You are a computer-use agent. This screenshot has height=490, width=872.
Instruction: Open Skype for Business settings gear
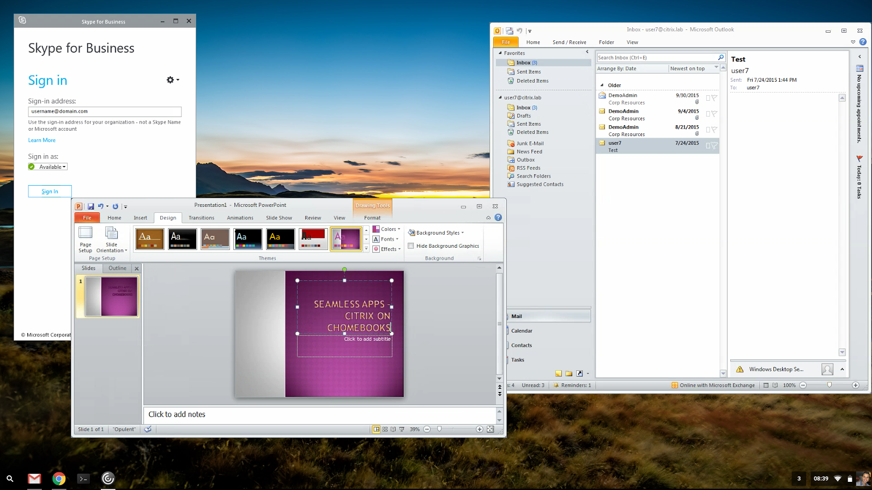173,80
